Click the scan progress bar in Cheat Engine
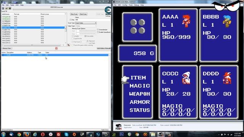244x137 pixels. pyautogui.click(x=58, y=9)
